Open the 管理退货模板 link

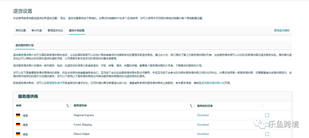point(282,31)
